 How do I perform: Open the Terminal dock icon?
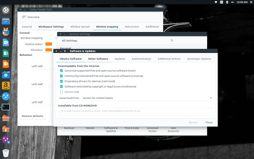(x=6, y=107)
